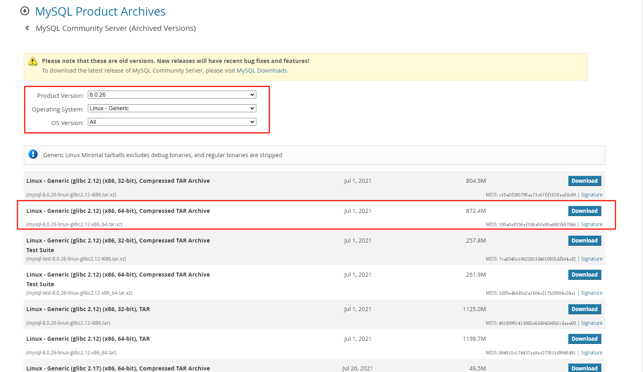Click the filename mysql-test-8.0.26-linux-glibc2.12-i686.tar.xz
The width and height of the screenshot is (643, 372).
76,259
